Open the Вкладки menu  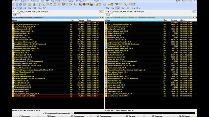pos(58,1)
